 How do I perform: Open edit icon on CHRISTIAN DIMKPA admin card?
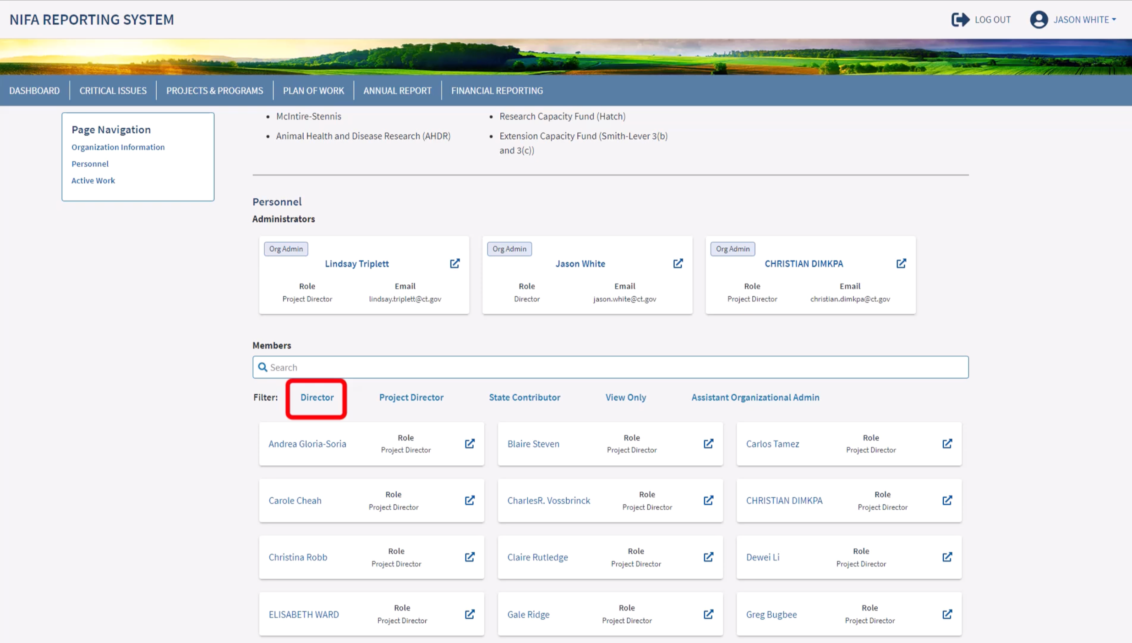tap(901, 263)
